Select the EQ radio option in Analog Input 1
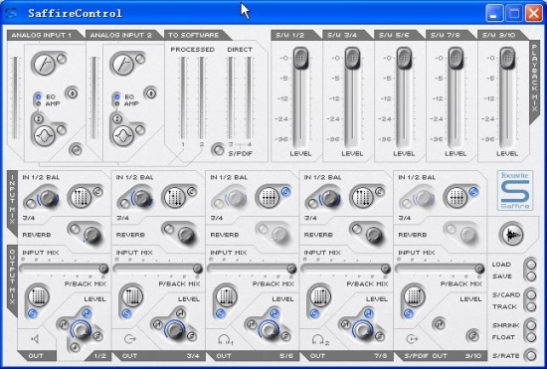 point(39,96)
